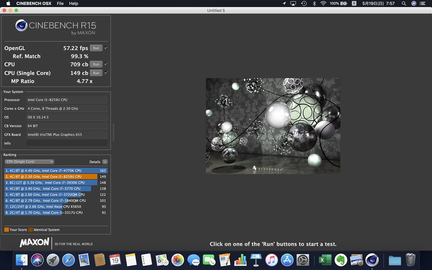
Task: Toggle the checkmark beside the CPU test
Action: click(x=105, y=64)
